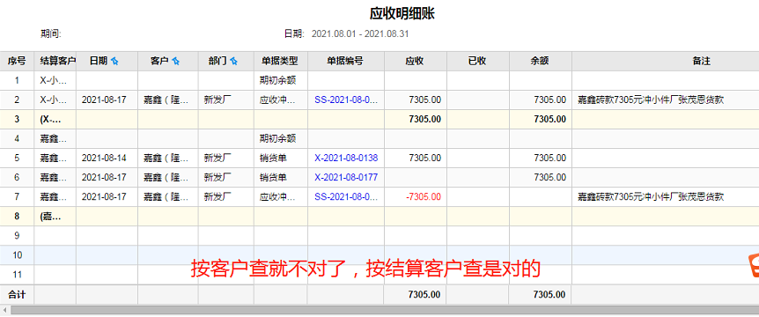Select the 余额 7305.00 in row 6
759x317 pixels.
(550, 178)
